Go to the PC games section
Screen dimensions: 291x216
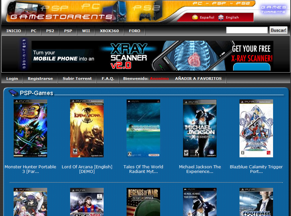34,31
